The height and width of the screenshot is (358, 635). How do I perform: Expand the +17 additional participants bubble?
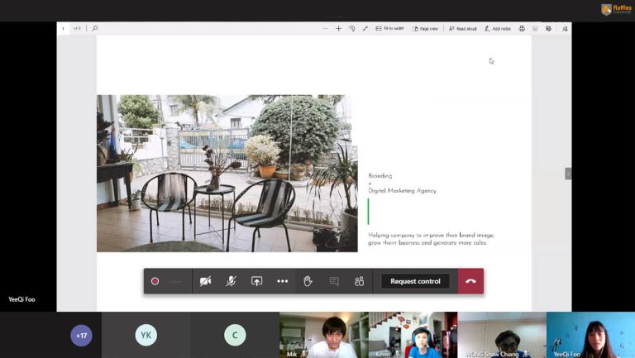81,335
